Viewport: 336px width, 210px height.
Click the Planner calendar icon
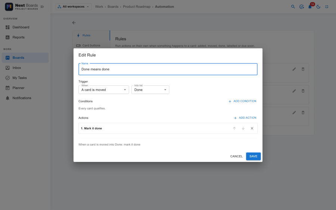click(x=7, y=88)
